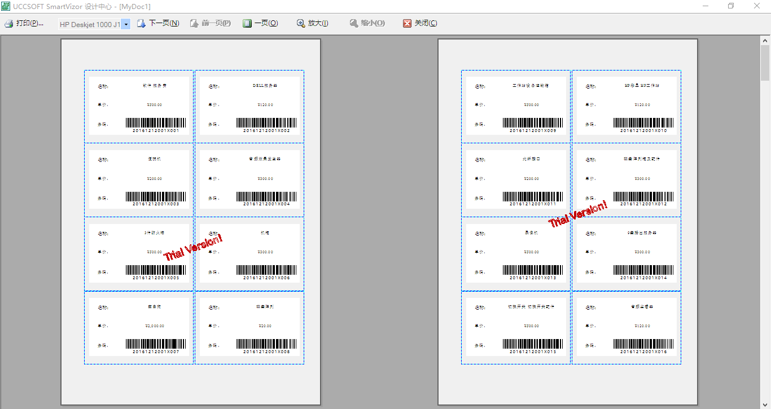Close preview with 关闭(C) button
Viewport: 771px width, 409px height.
click(x=420, y=23)
